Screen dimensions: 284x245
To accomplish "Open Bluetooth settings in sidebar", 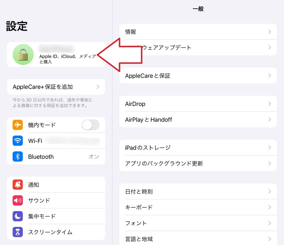I will pos(56,156).
